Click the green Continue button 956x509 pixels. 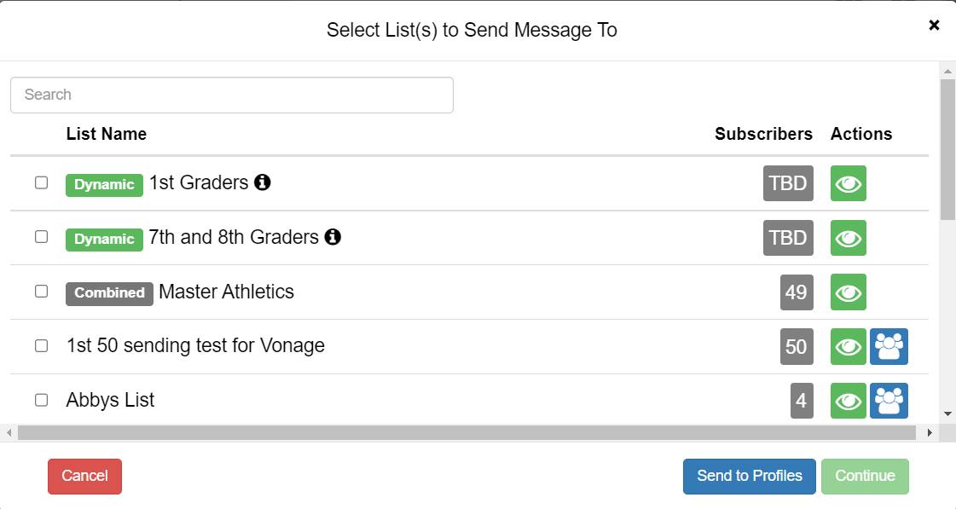click(865, 476)
